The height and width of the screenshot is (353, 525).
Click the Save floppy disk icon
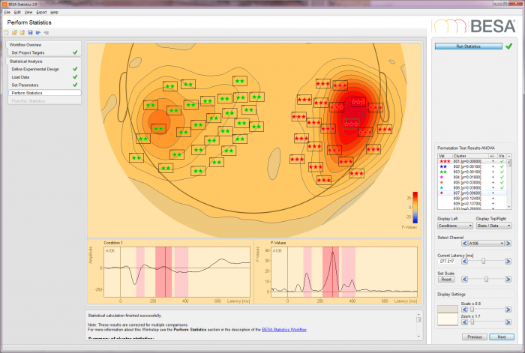pos(30,32)
